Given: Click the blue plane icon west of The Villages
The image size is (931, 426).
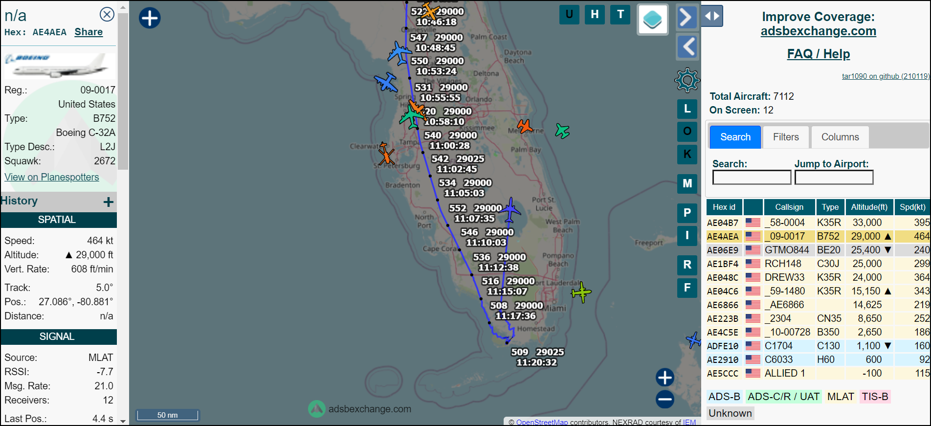Looking at the screenshot, I should (x=386, y=82).
